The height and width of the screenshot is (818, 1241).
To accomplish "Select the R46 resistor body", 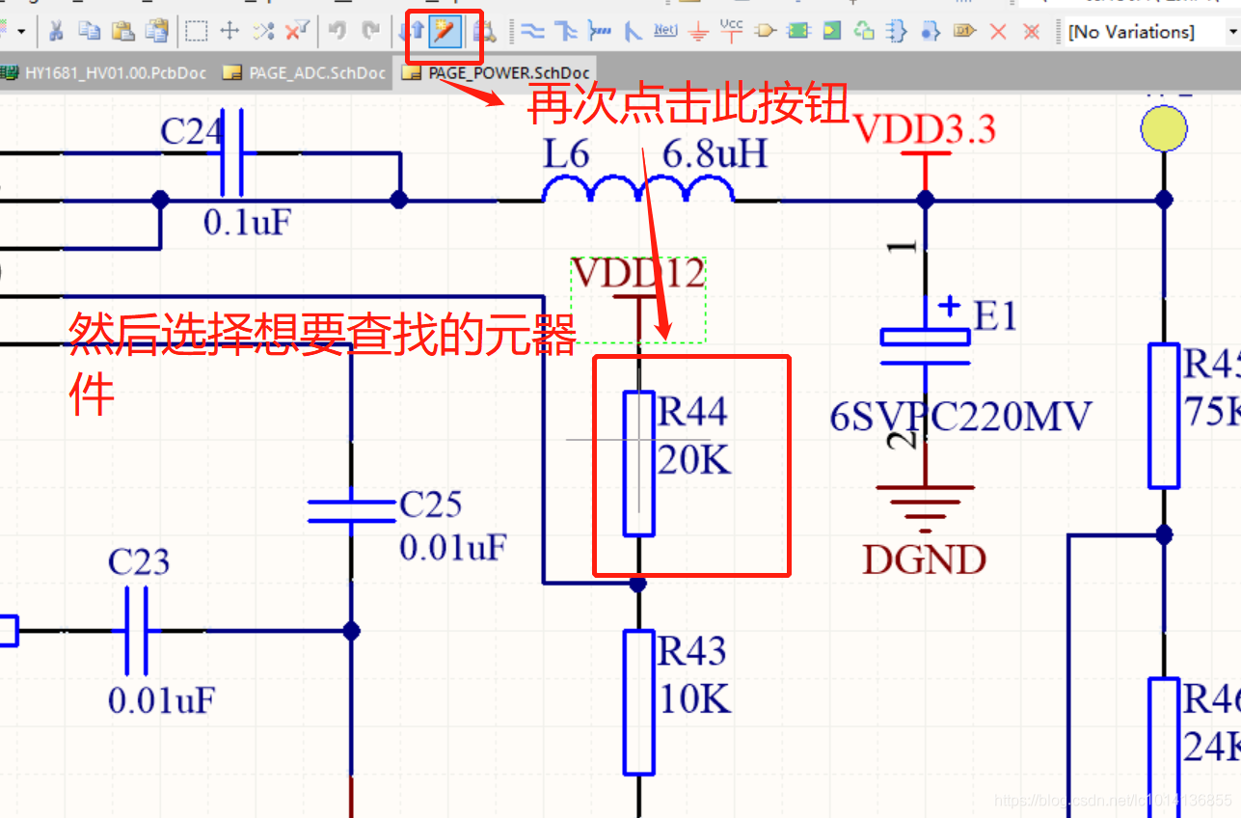I will click(1164, 748).
